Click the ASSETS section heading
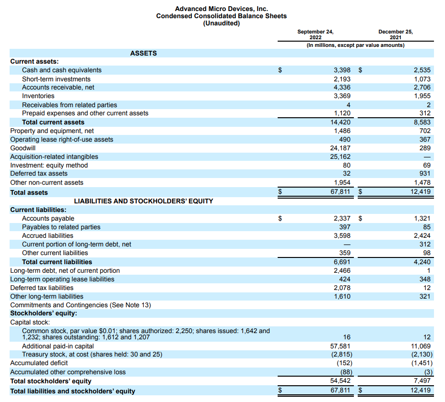This screenshot has height=402, width=445. (143, 53)
